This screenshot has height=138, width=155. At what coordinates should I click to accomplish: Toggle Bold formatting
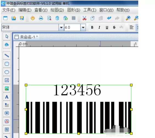click(x=92, y=27)
